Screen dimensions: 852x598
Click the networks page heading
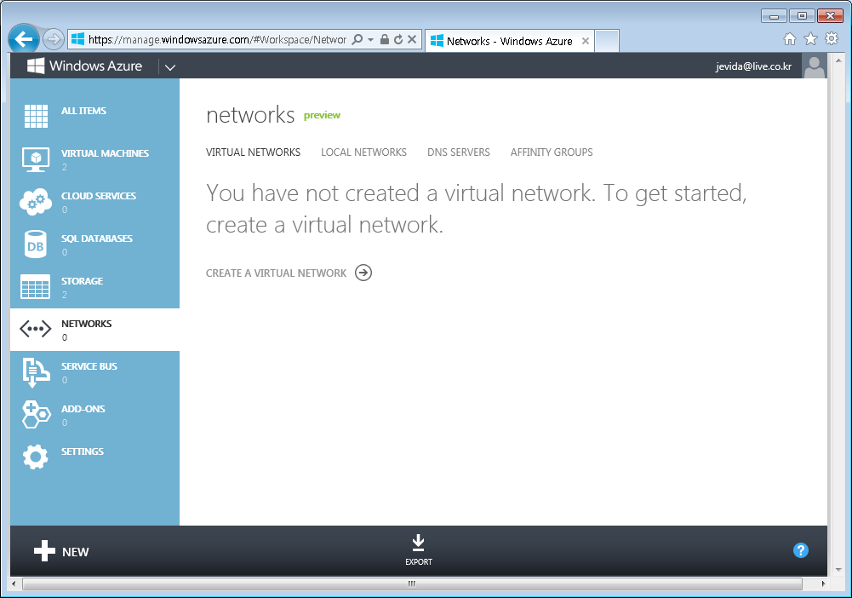point(250,115)
